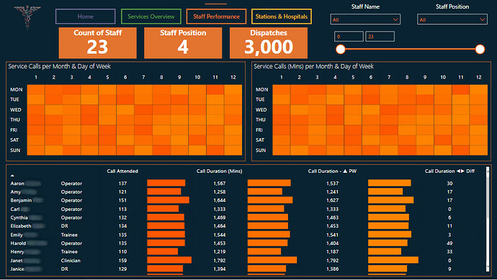
Task: Open the Staff Position dropdown
Action: (452, 19)
